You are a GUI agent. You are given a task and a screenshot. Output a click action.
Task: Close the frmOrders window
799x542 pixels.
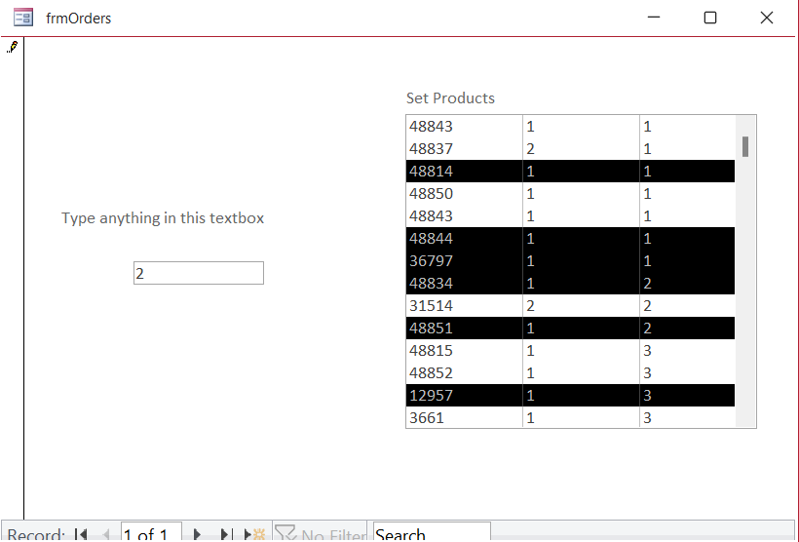(767, 18)
